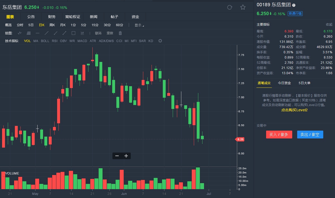Toggle the BOLL indicator
This screenshot has height=198, width=335.
pyautogui.click(x=45, y=41)
